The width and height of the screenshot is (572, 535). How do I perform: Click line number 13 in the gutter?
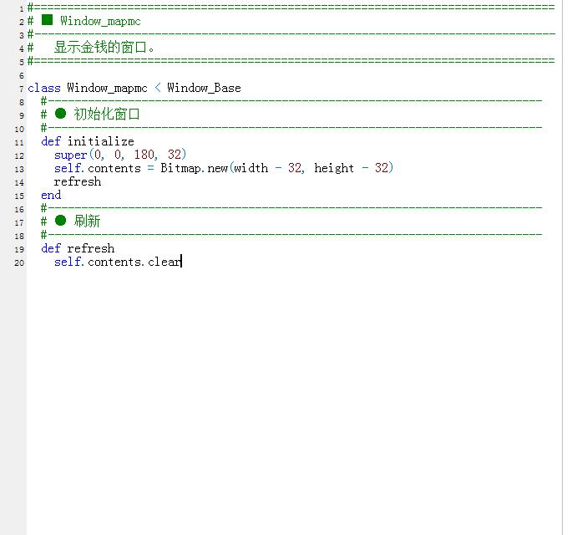click(19, 170)
